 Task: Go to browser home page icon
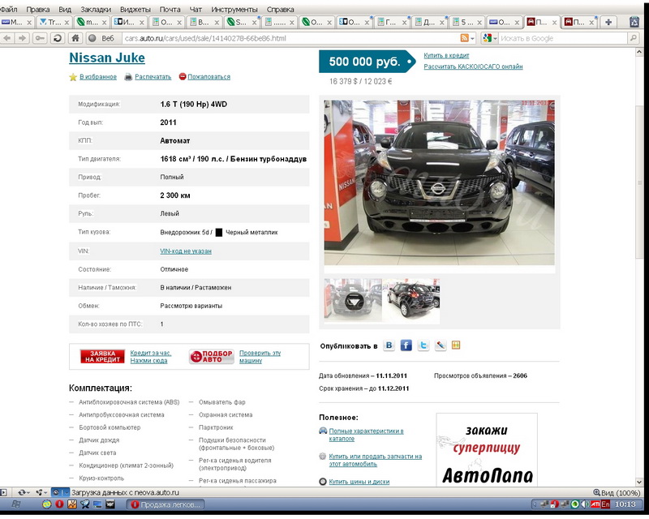75,38
